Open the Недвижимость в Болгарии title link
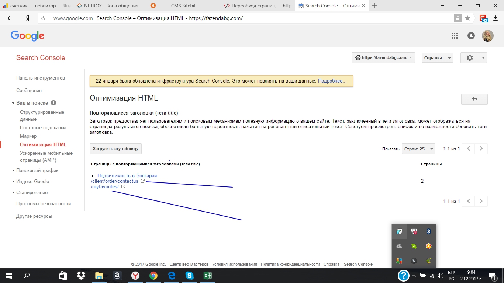Image resolution: width=504 pixels, height=283 pixels. pos(127,175)
